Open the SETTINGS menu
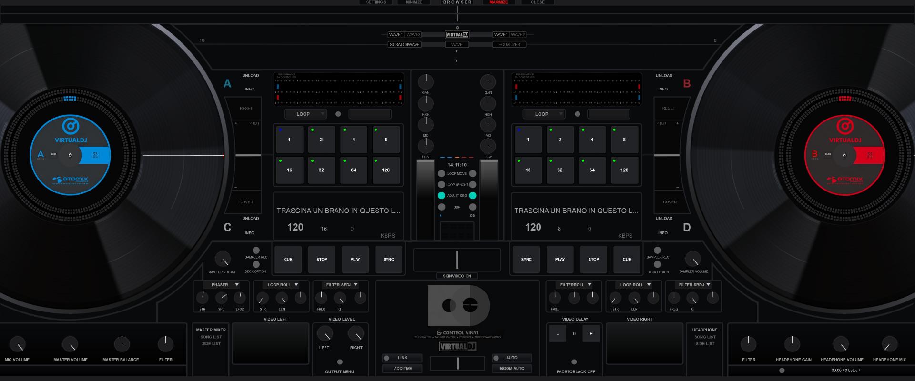 (x=376, y=2)
